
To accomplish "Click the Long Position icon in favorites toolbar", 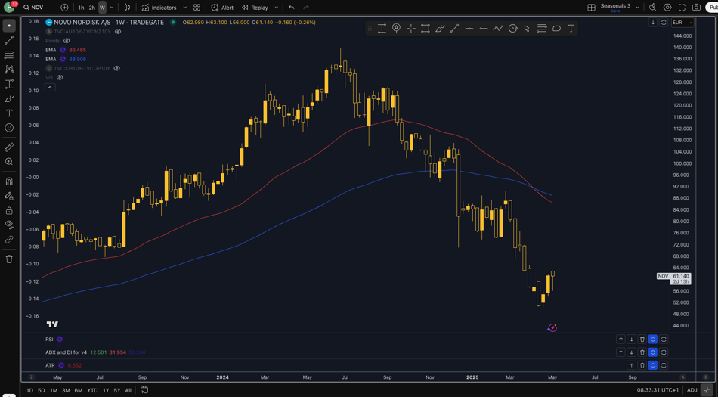I will point(382,29).
